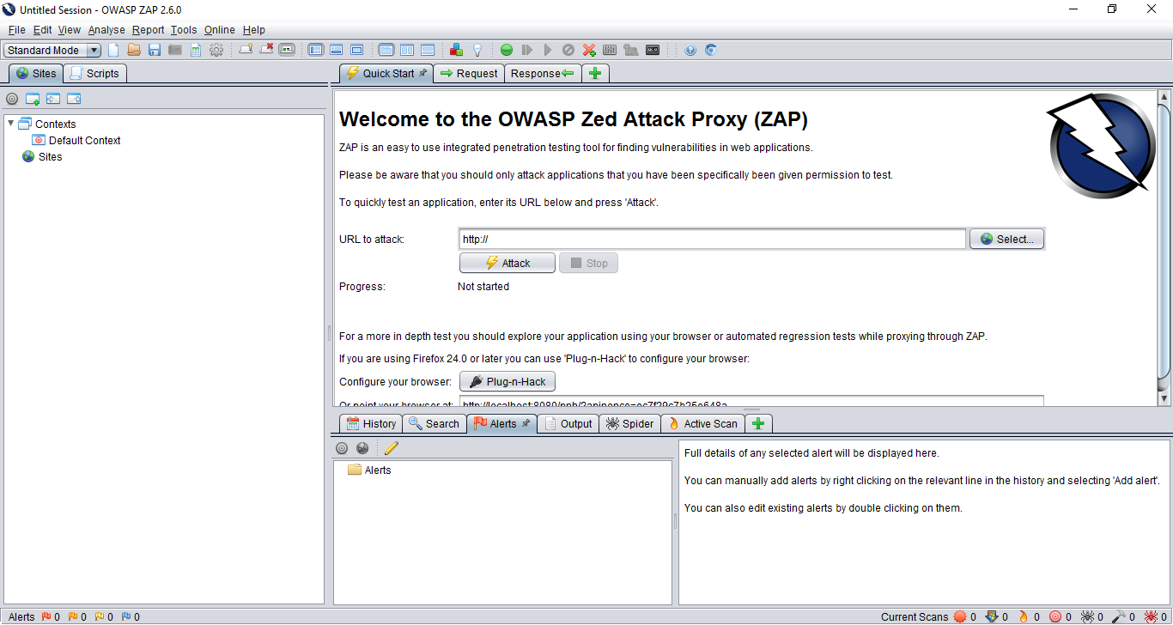Create a new session via toolbar icon
1173x625 pixels.
tap(113, 50)
